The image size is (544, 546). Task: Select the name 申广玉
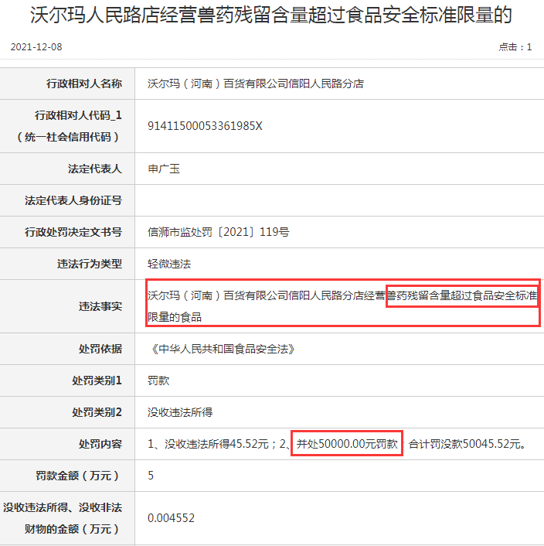(164, 169)
